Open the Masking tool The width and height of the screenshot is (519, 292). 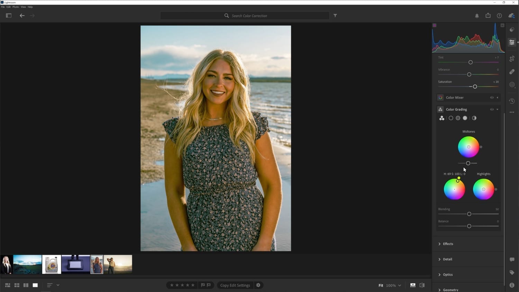click(512, 85)
